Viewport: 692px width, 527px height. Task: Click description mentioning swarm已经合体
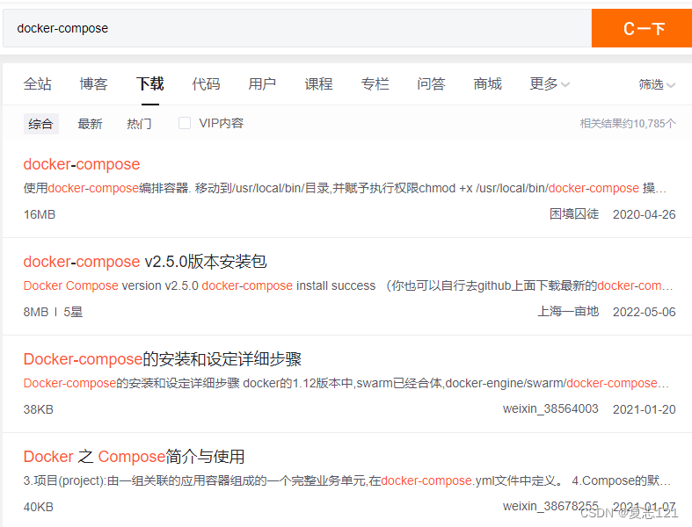pos(346,383)
